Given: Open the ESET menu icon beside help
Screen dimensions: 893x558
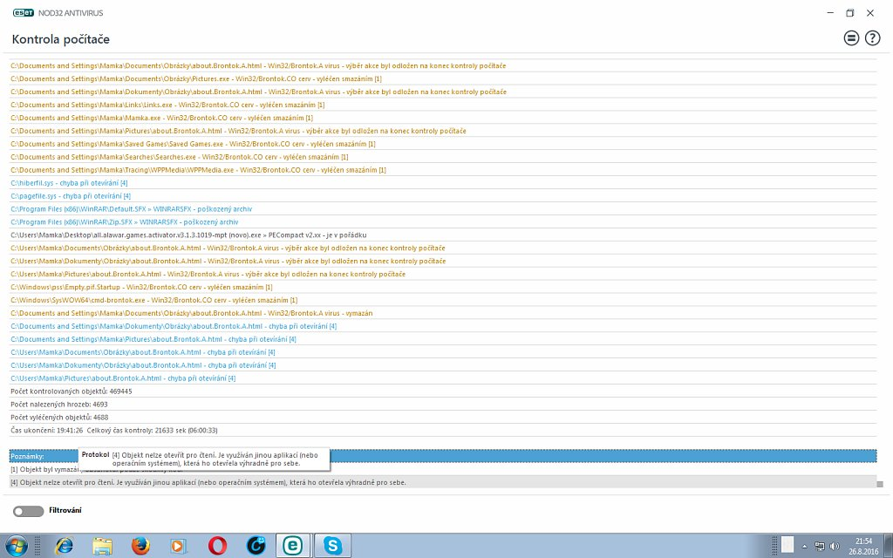Looking at the screenshot, I should tap(851, 38).
